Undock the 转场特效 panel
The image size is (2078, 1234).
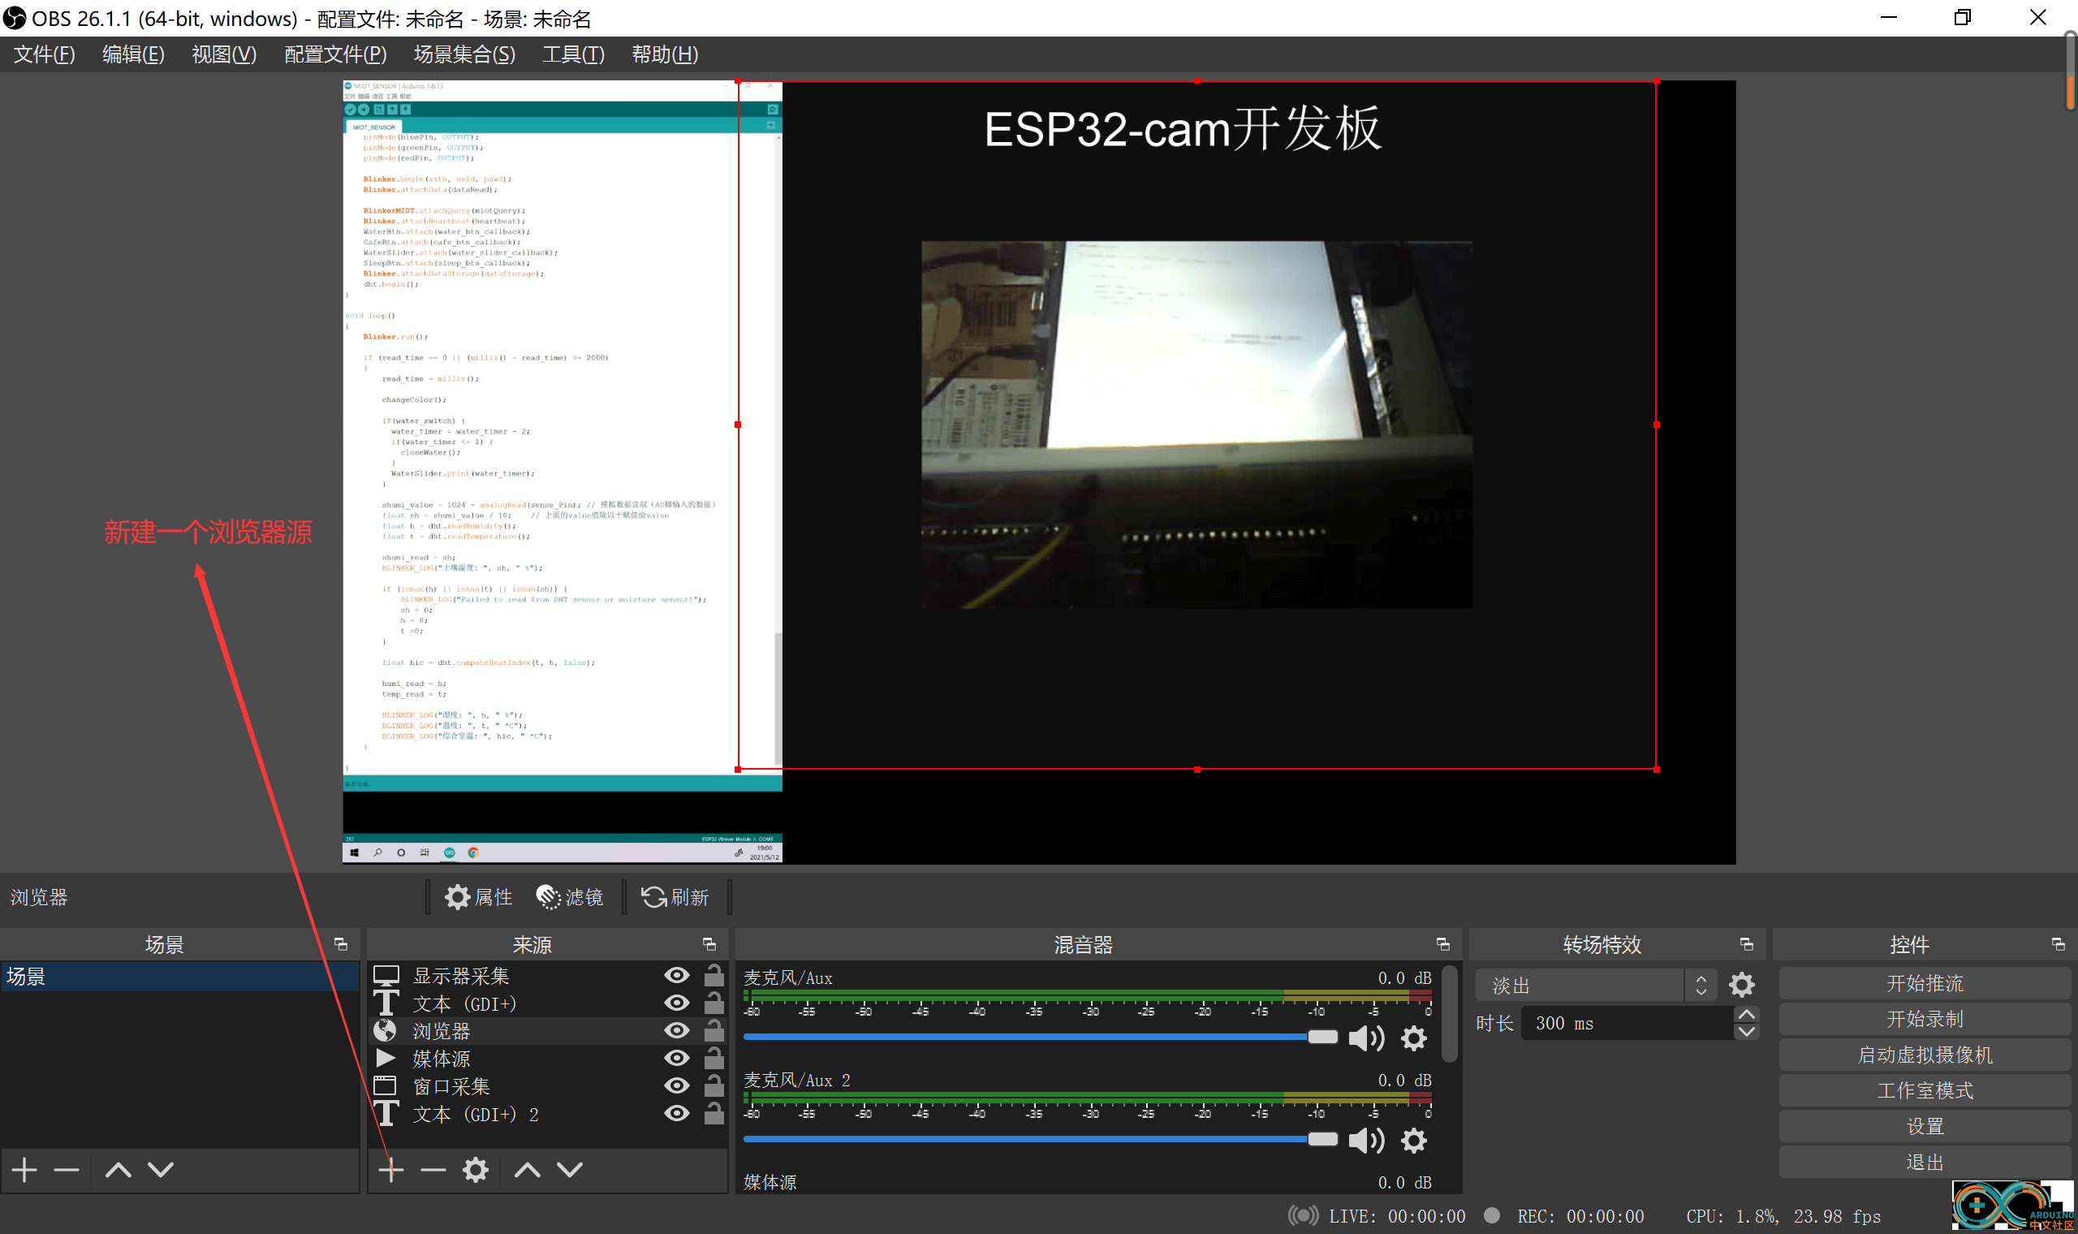tap(1746, 944)
